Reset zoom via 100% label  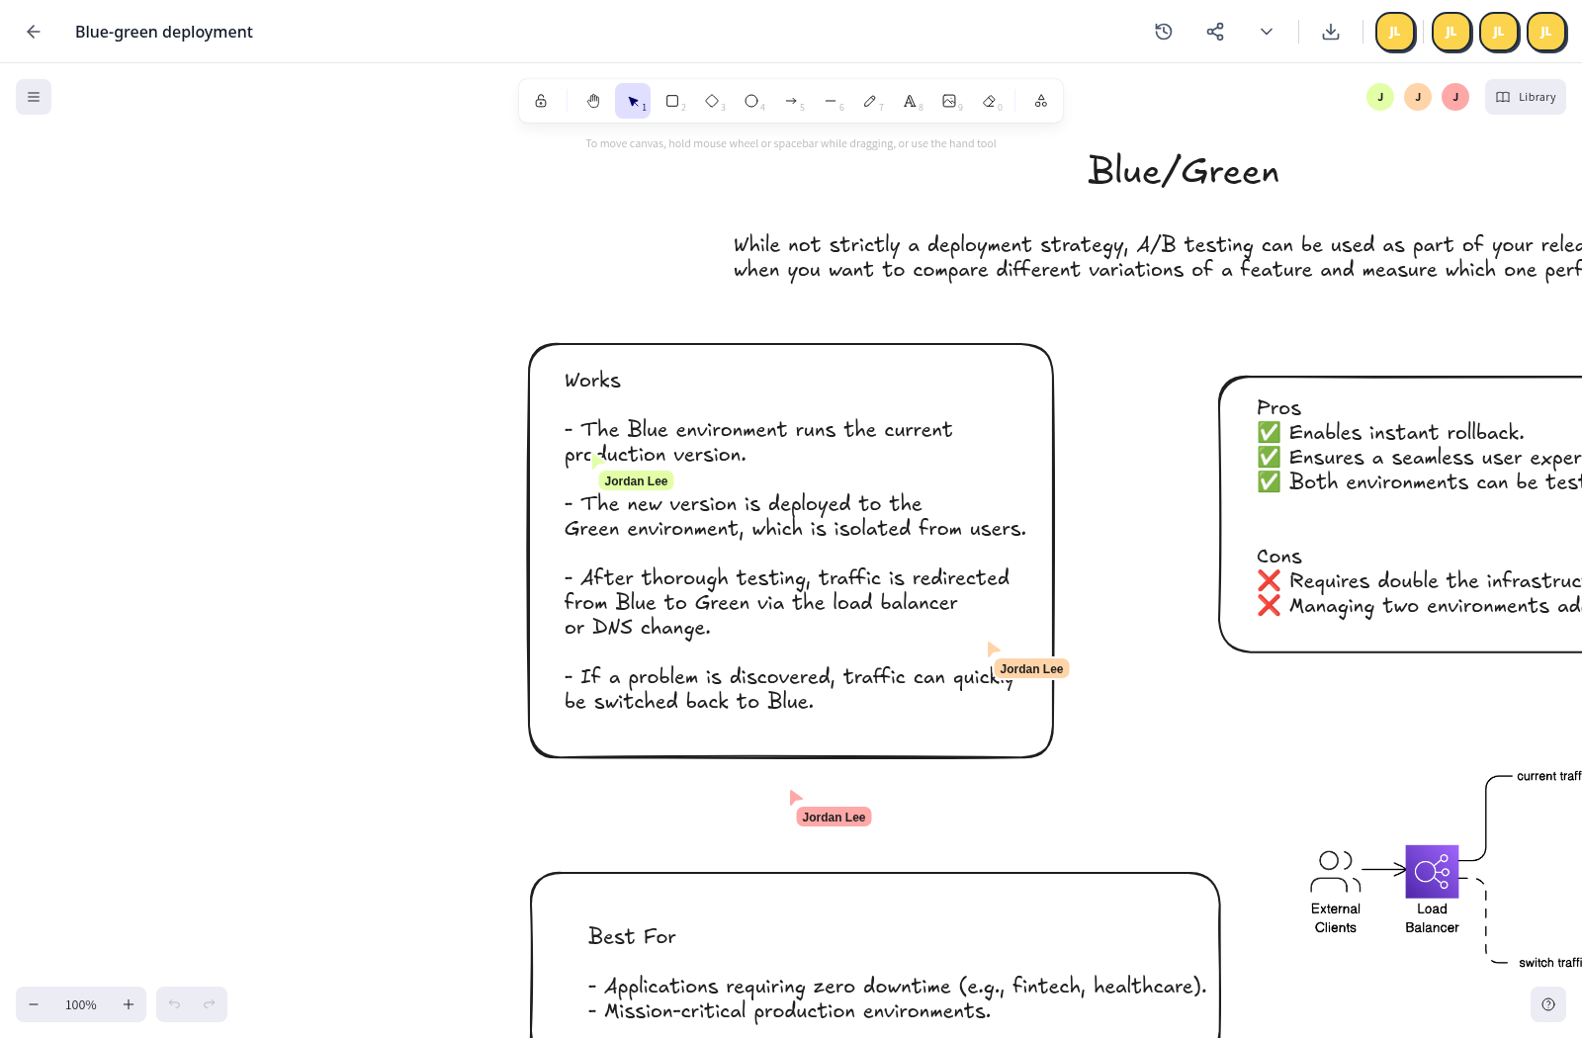click(x=81, y=1004)
